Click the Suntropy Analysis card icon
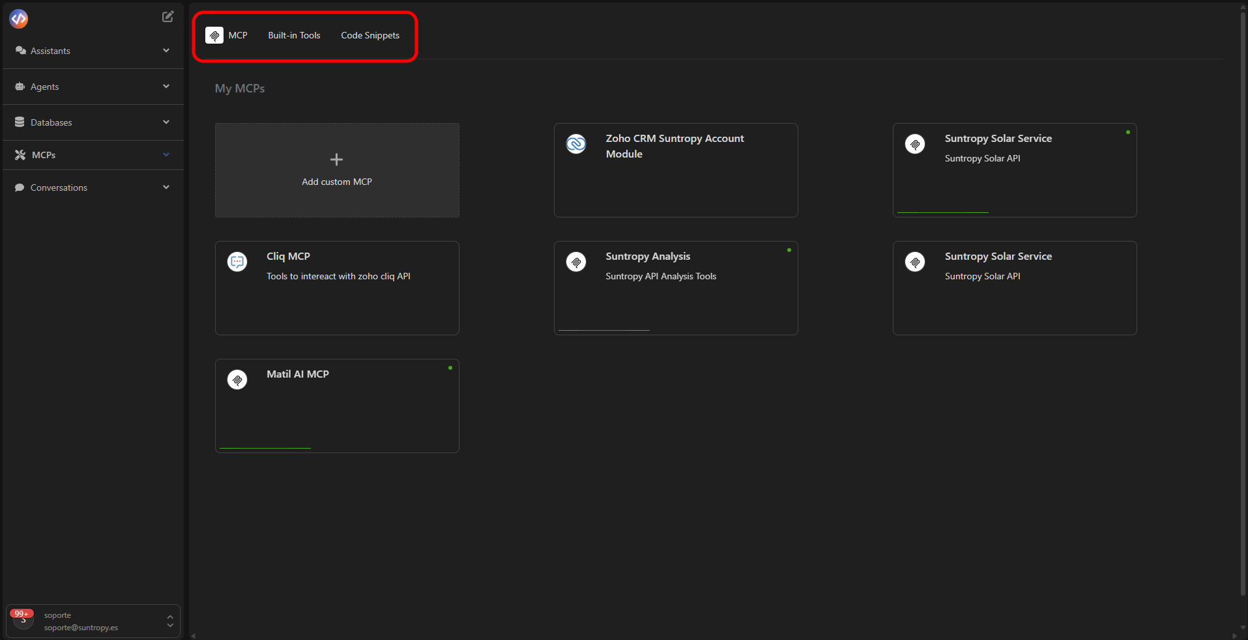 pos(576,262)
